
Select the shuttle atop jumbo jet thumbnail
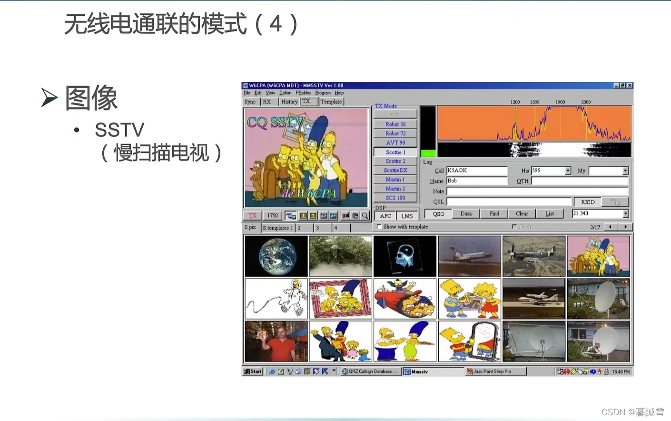tap(534, 299)
